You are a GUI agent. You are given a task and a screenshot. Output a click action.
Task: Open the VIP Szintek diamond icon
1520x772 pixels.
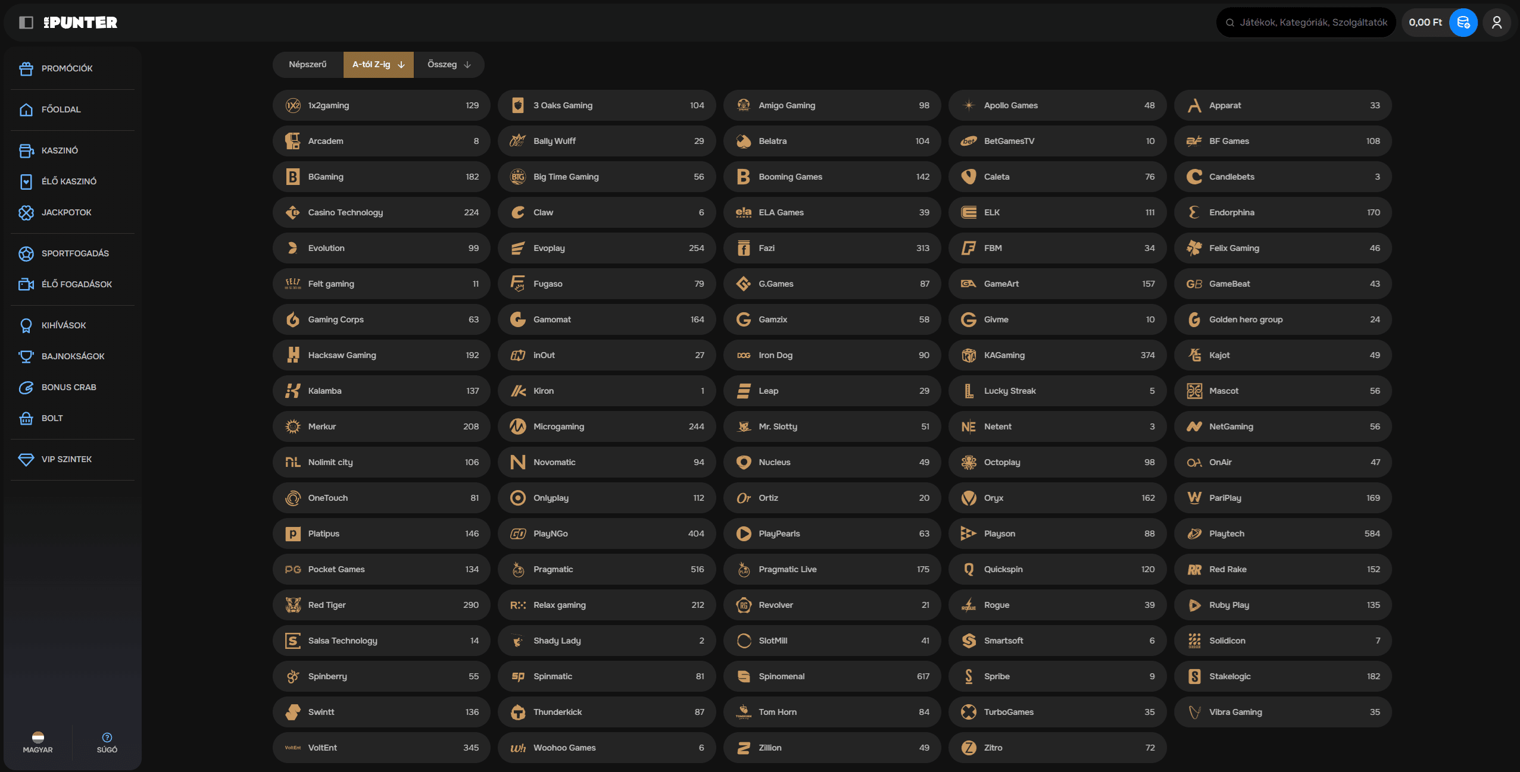click(x=26, y=460)
